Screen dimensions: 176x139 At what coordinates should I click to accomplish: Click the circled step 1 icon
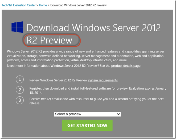tap(20, 80)
